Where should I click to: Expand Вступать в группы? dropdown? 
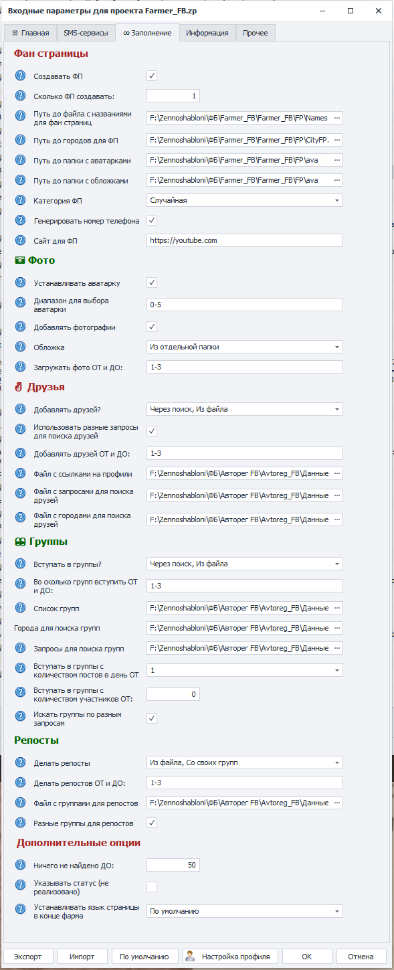pos(245,564)
